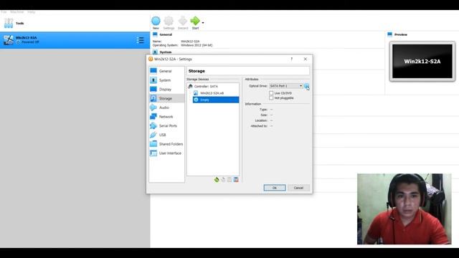
Task: Toggle the Live CD/DVD checkbox
Action: (x=271, y=93)
